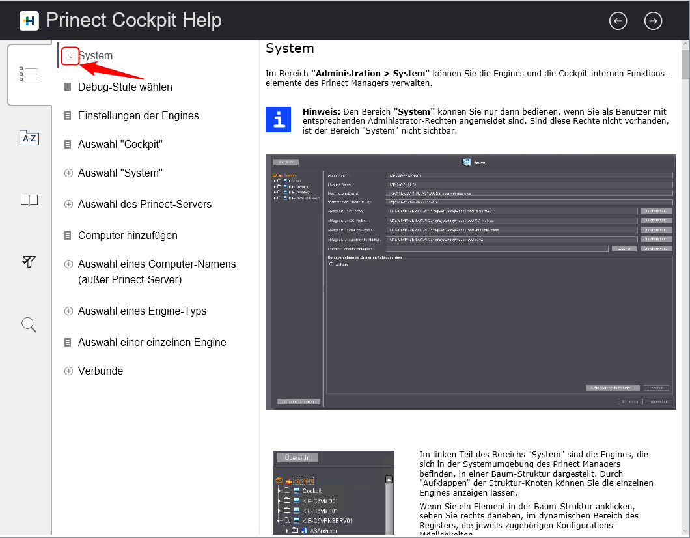Open the text Verbunde
Screen dimensions: 690x538
click(x=100, y=371)
